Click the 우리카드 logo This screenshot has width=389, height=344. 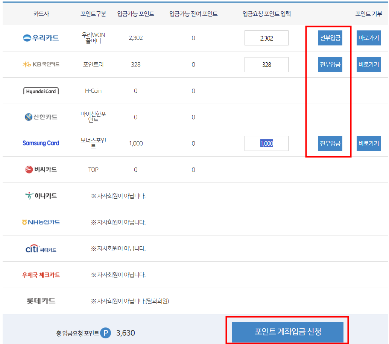pos(41,38)
